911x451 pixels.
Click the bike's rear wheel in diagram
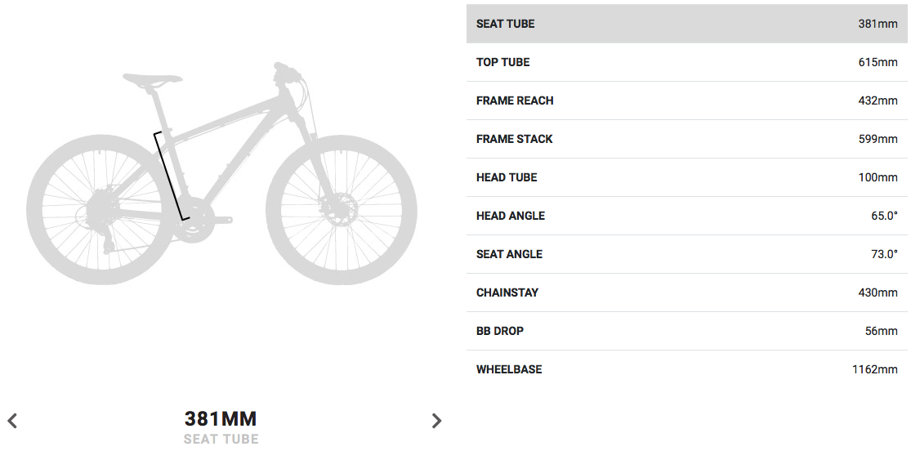[x=101, y=209]
